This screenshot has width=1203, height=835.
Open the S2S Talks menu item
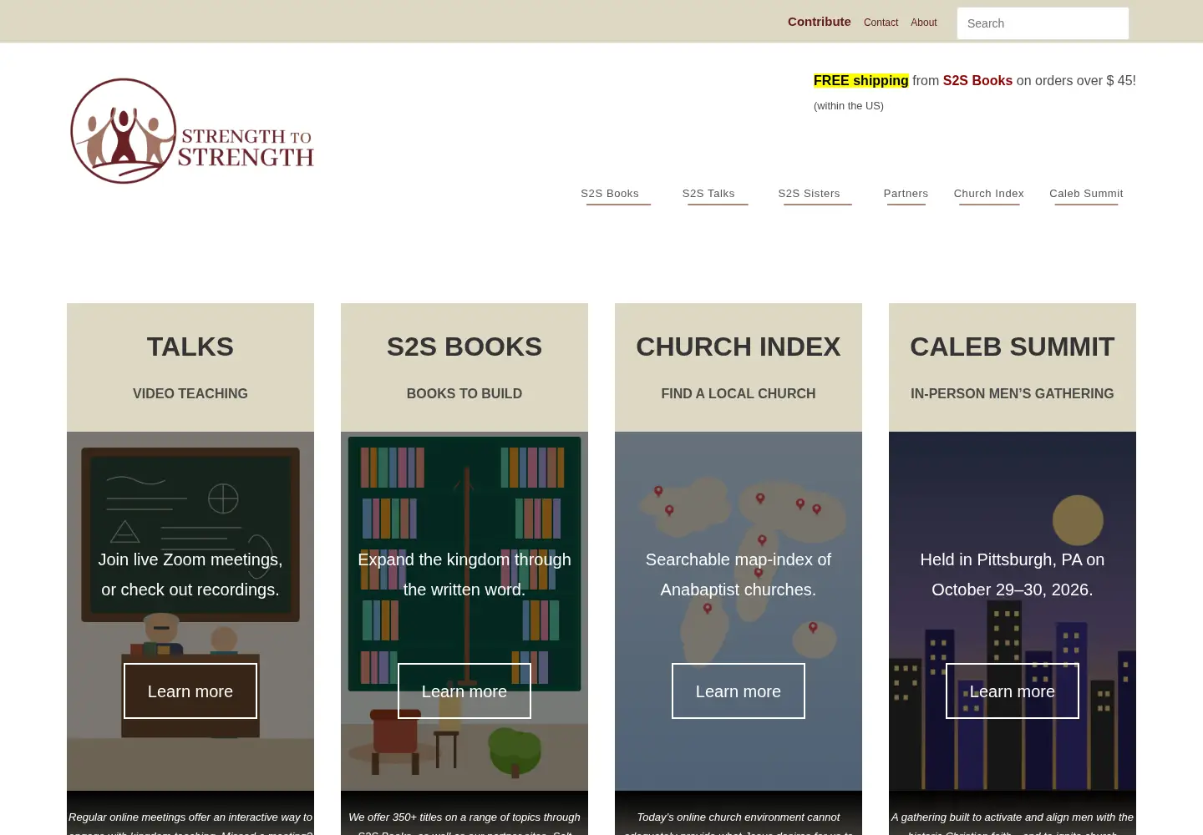click(x=708, y=194)
